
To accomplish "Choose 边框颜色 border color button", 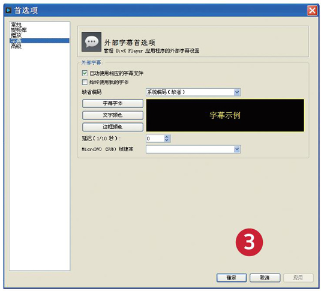I will 113,127.
